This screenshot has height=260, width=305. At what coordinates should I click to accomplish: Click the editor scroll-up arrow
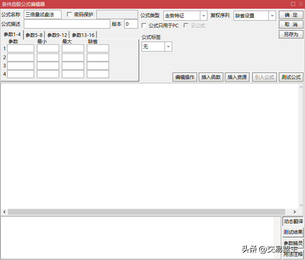(301, 87)
